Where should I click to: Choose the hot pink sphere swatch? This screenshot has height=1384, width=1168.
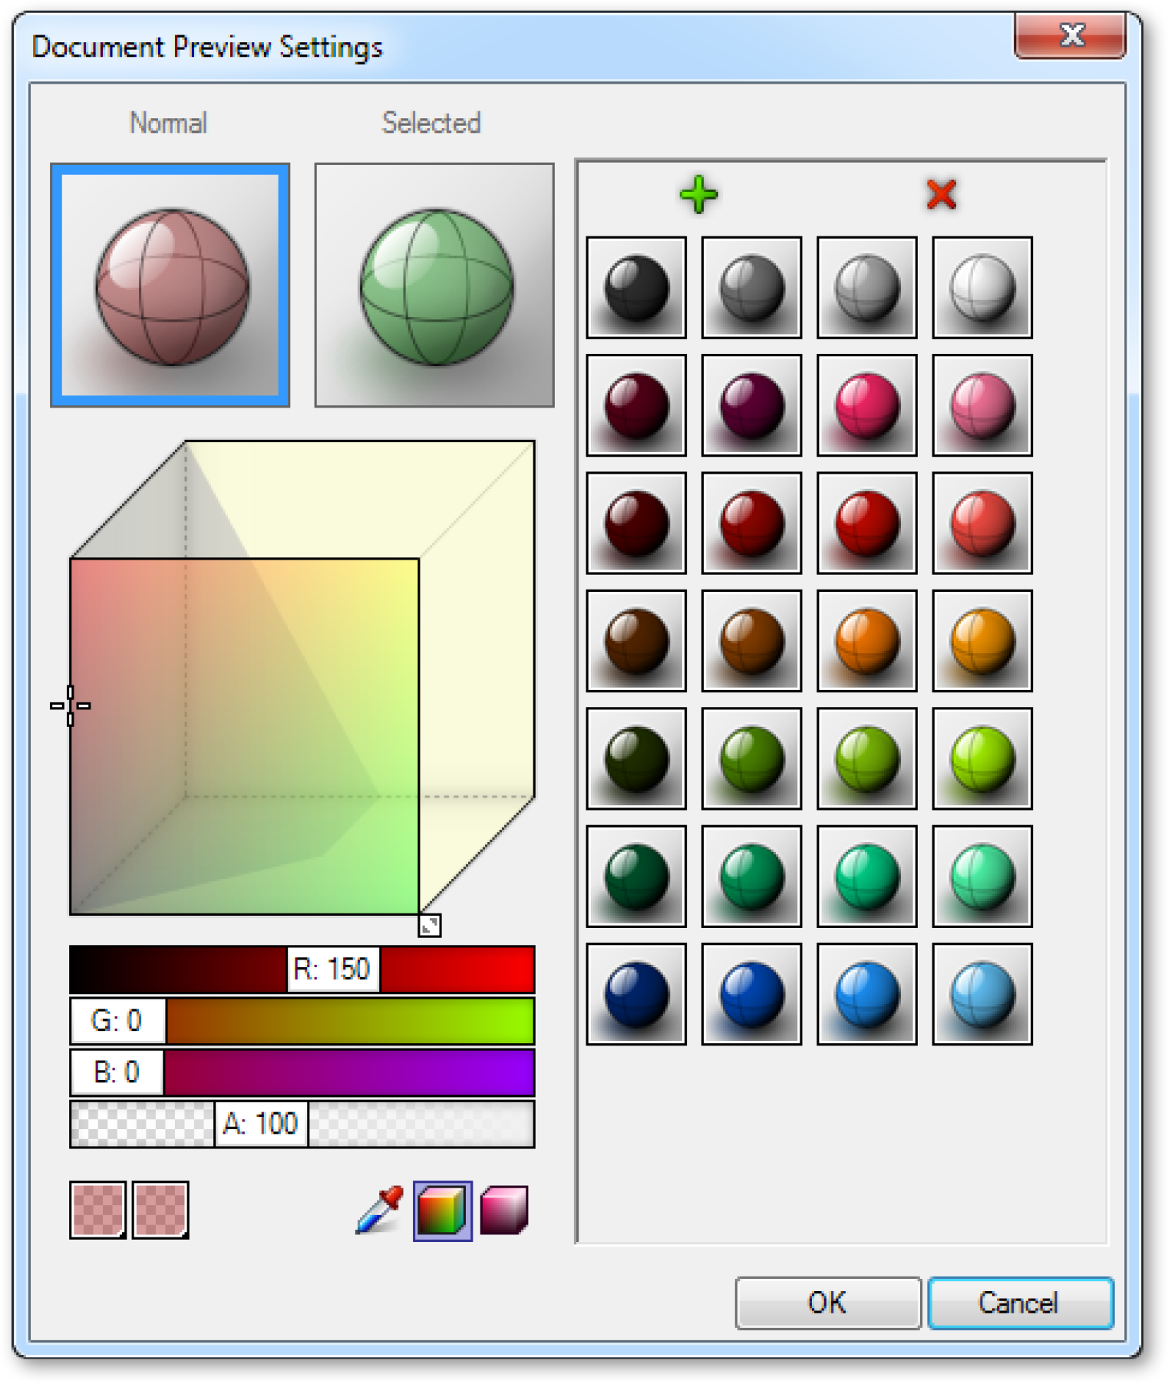tap(866, 405)
